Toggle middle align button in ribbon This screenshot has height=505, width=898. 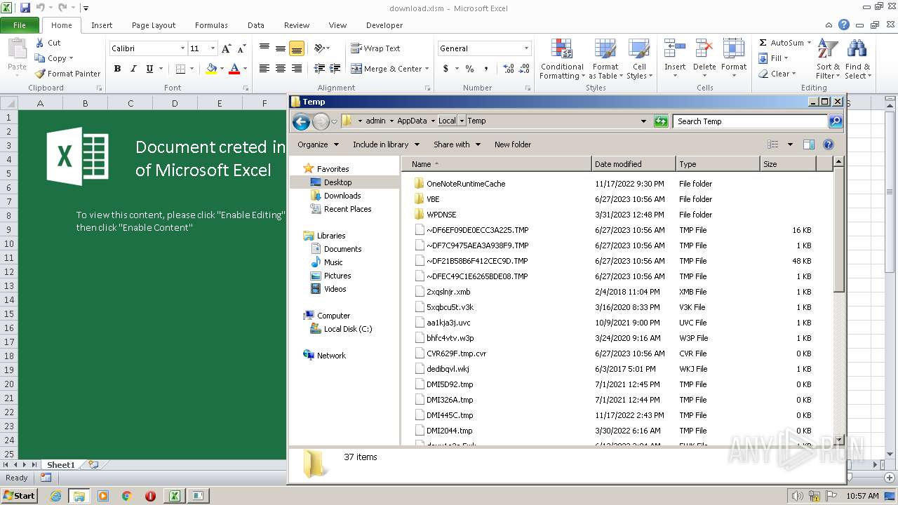click(x=281, y=48)
